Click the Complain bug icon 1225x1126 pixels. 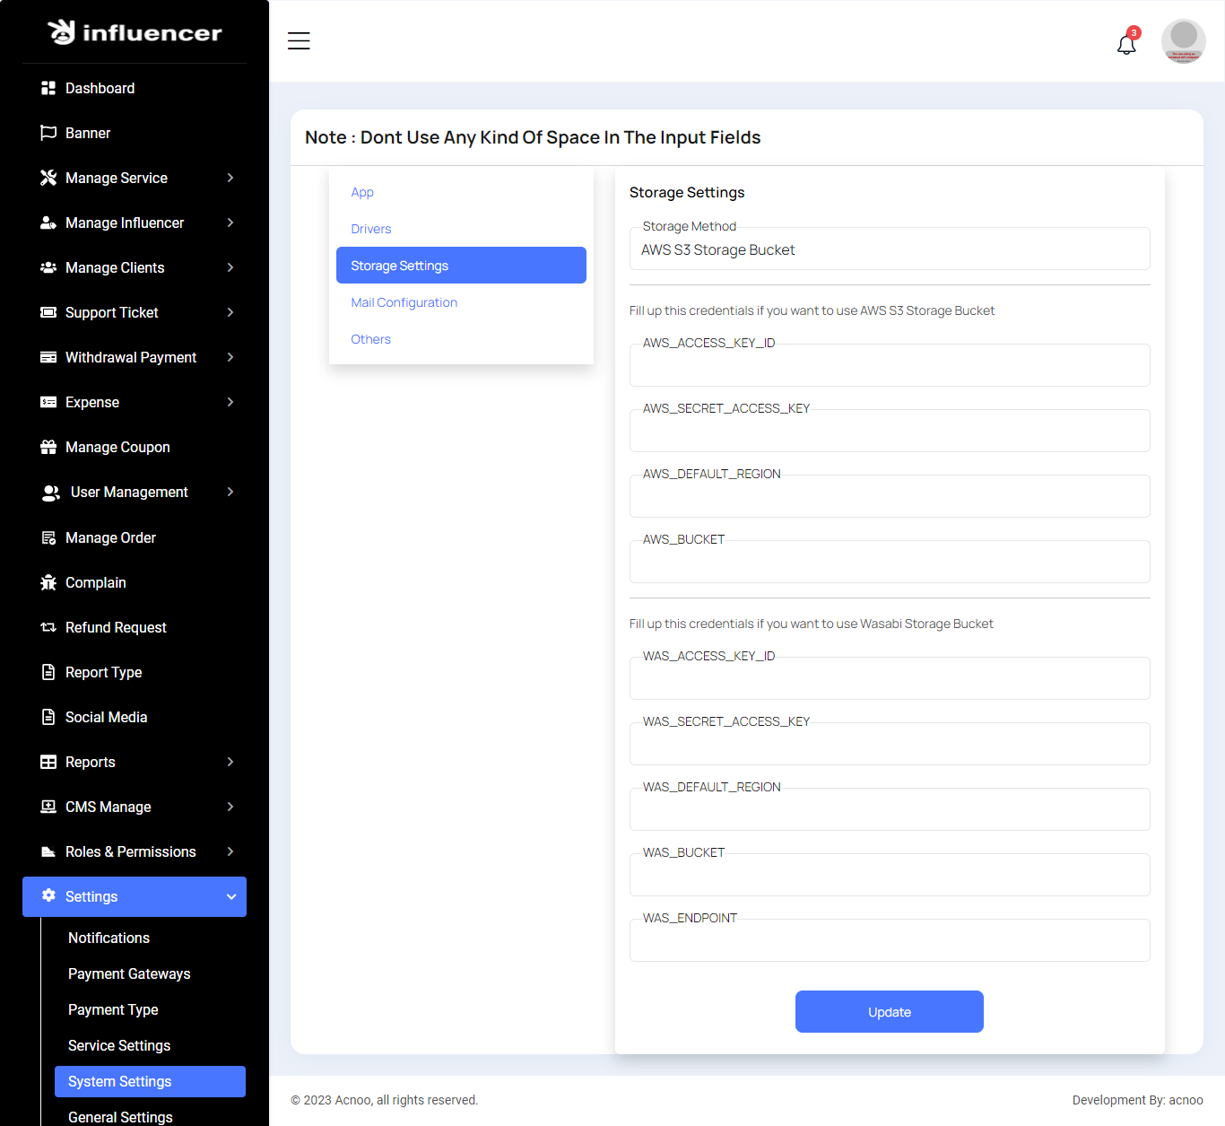click(x=48, y=582)
